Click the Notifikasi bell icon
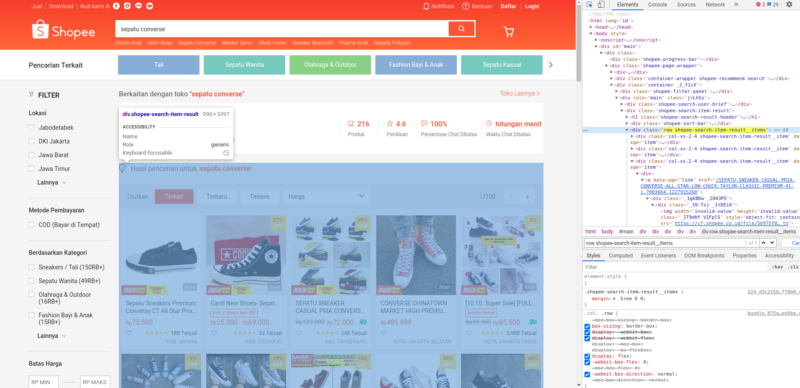 (x=426, y=6)
